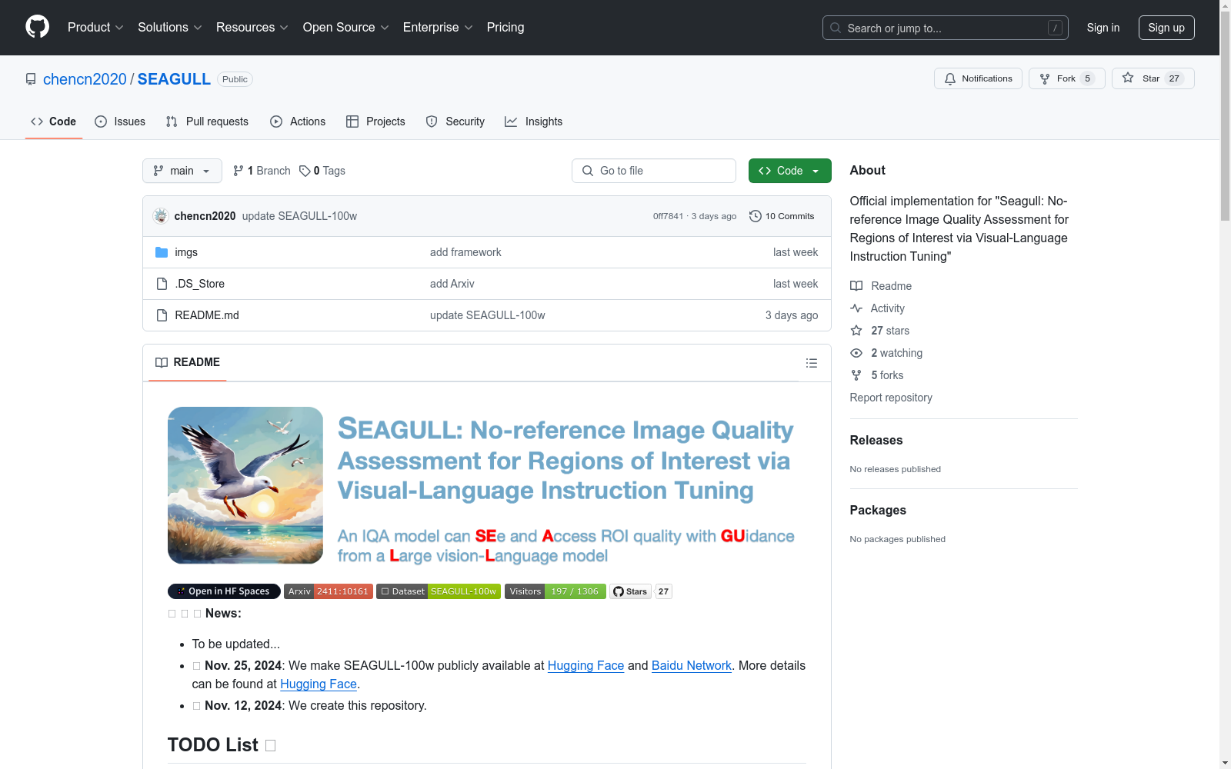Click the Report repository link
Image resolution: width=1231 pixels, height=769 pixels.
point(891,398)
